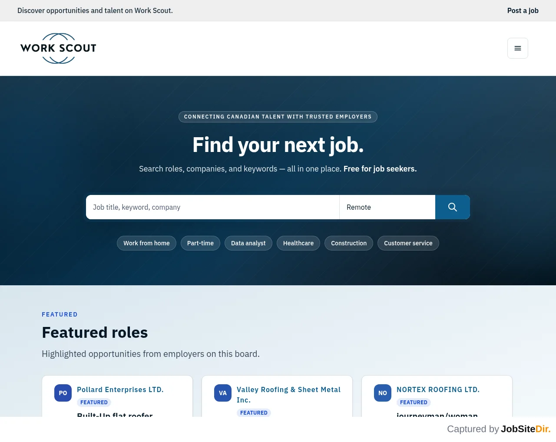Choose the Healthcare chip

298,243
